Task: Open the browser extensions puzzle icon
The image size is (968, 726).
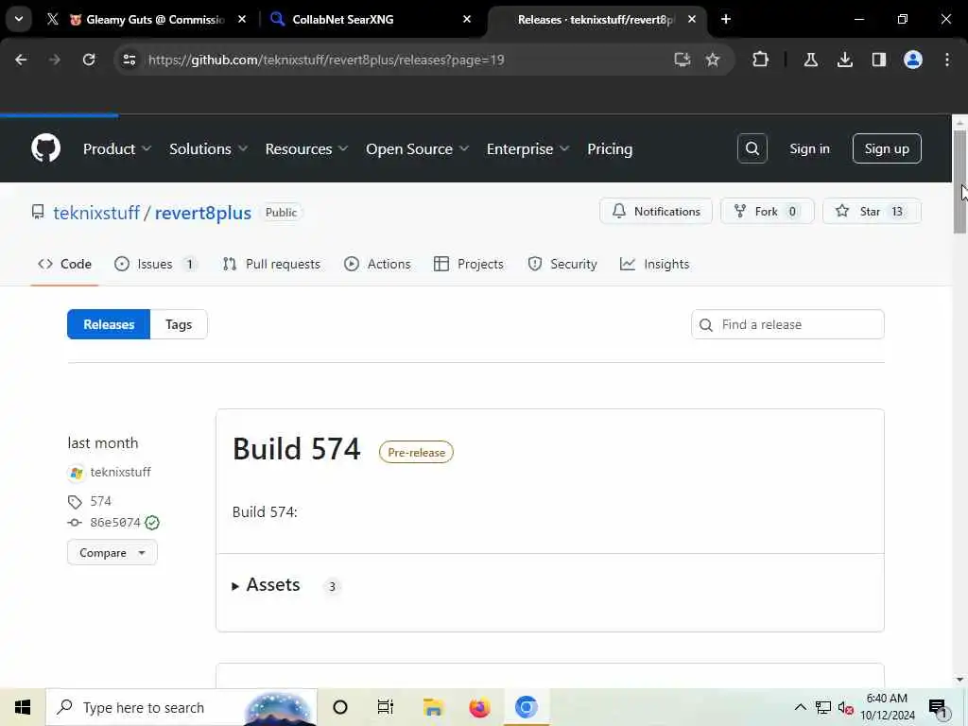Action: pos(760,60)
